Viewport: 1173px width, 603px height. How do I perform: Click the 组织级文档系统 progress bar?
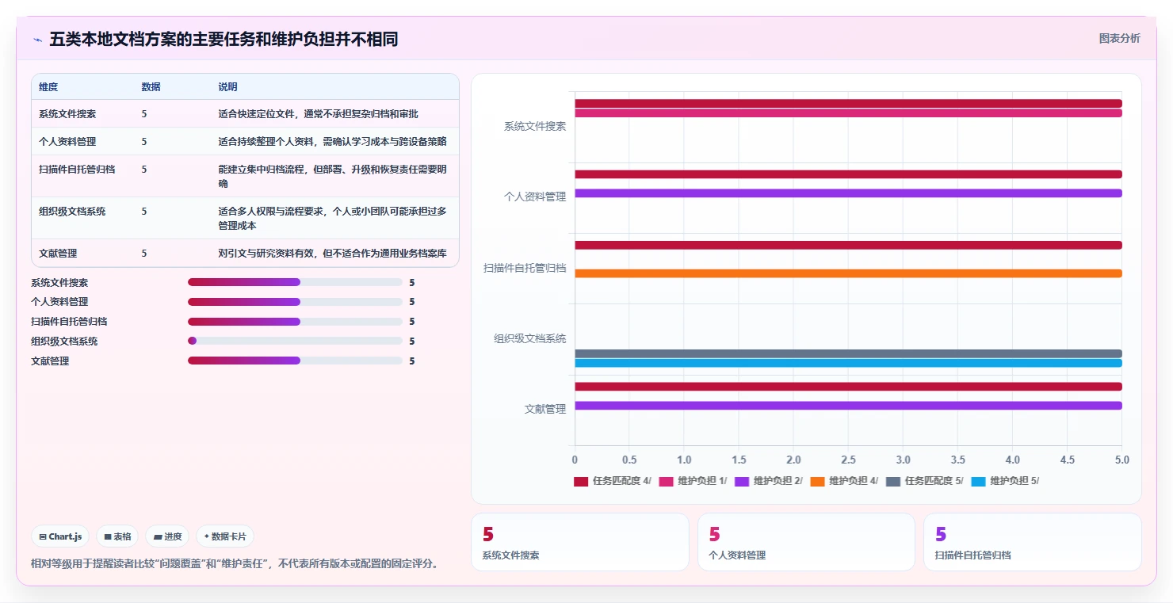pyautogui.click(x=295, y=341)
